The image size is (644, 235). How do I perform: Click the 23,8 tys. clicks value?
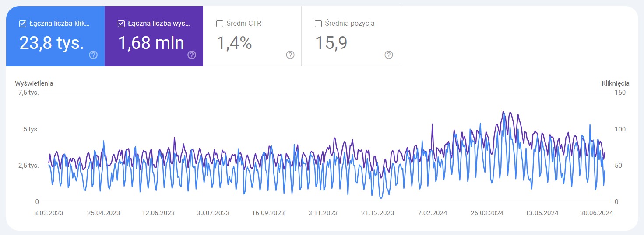point(52,43)
